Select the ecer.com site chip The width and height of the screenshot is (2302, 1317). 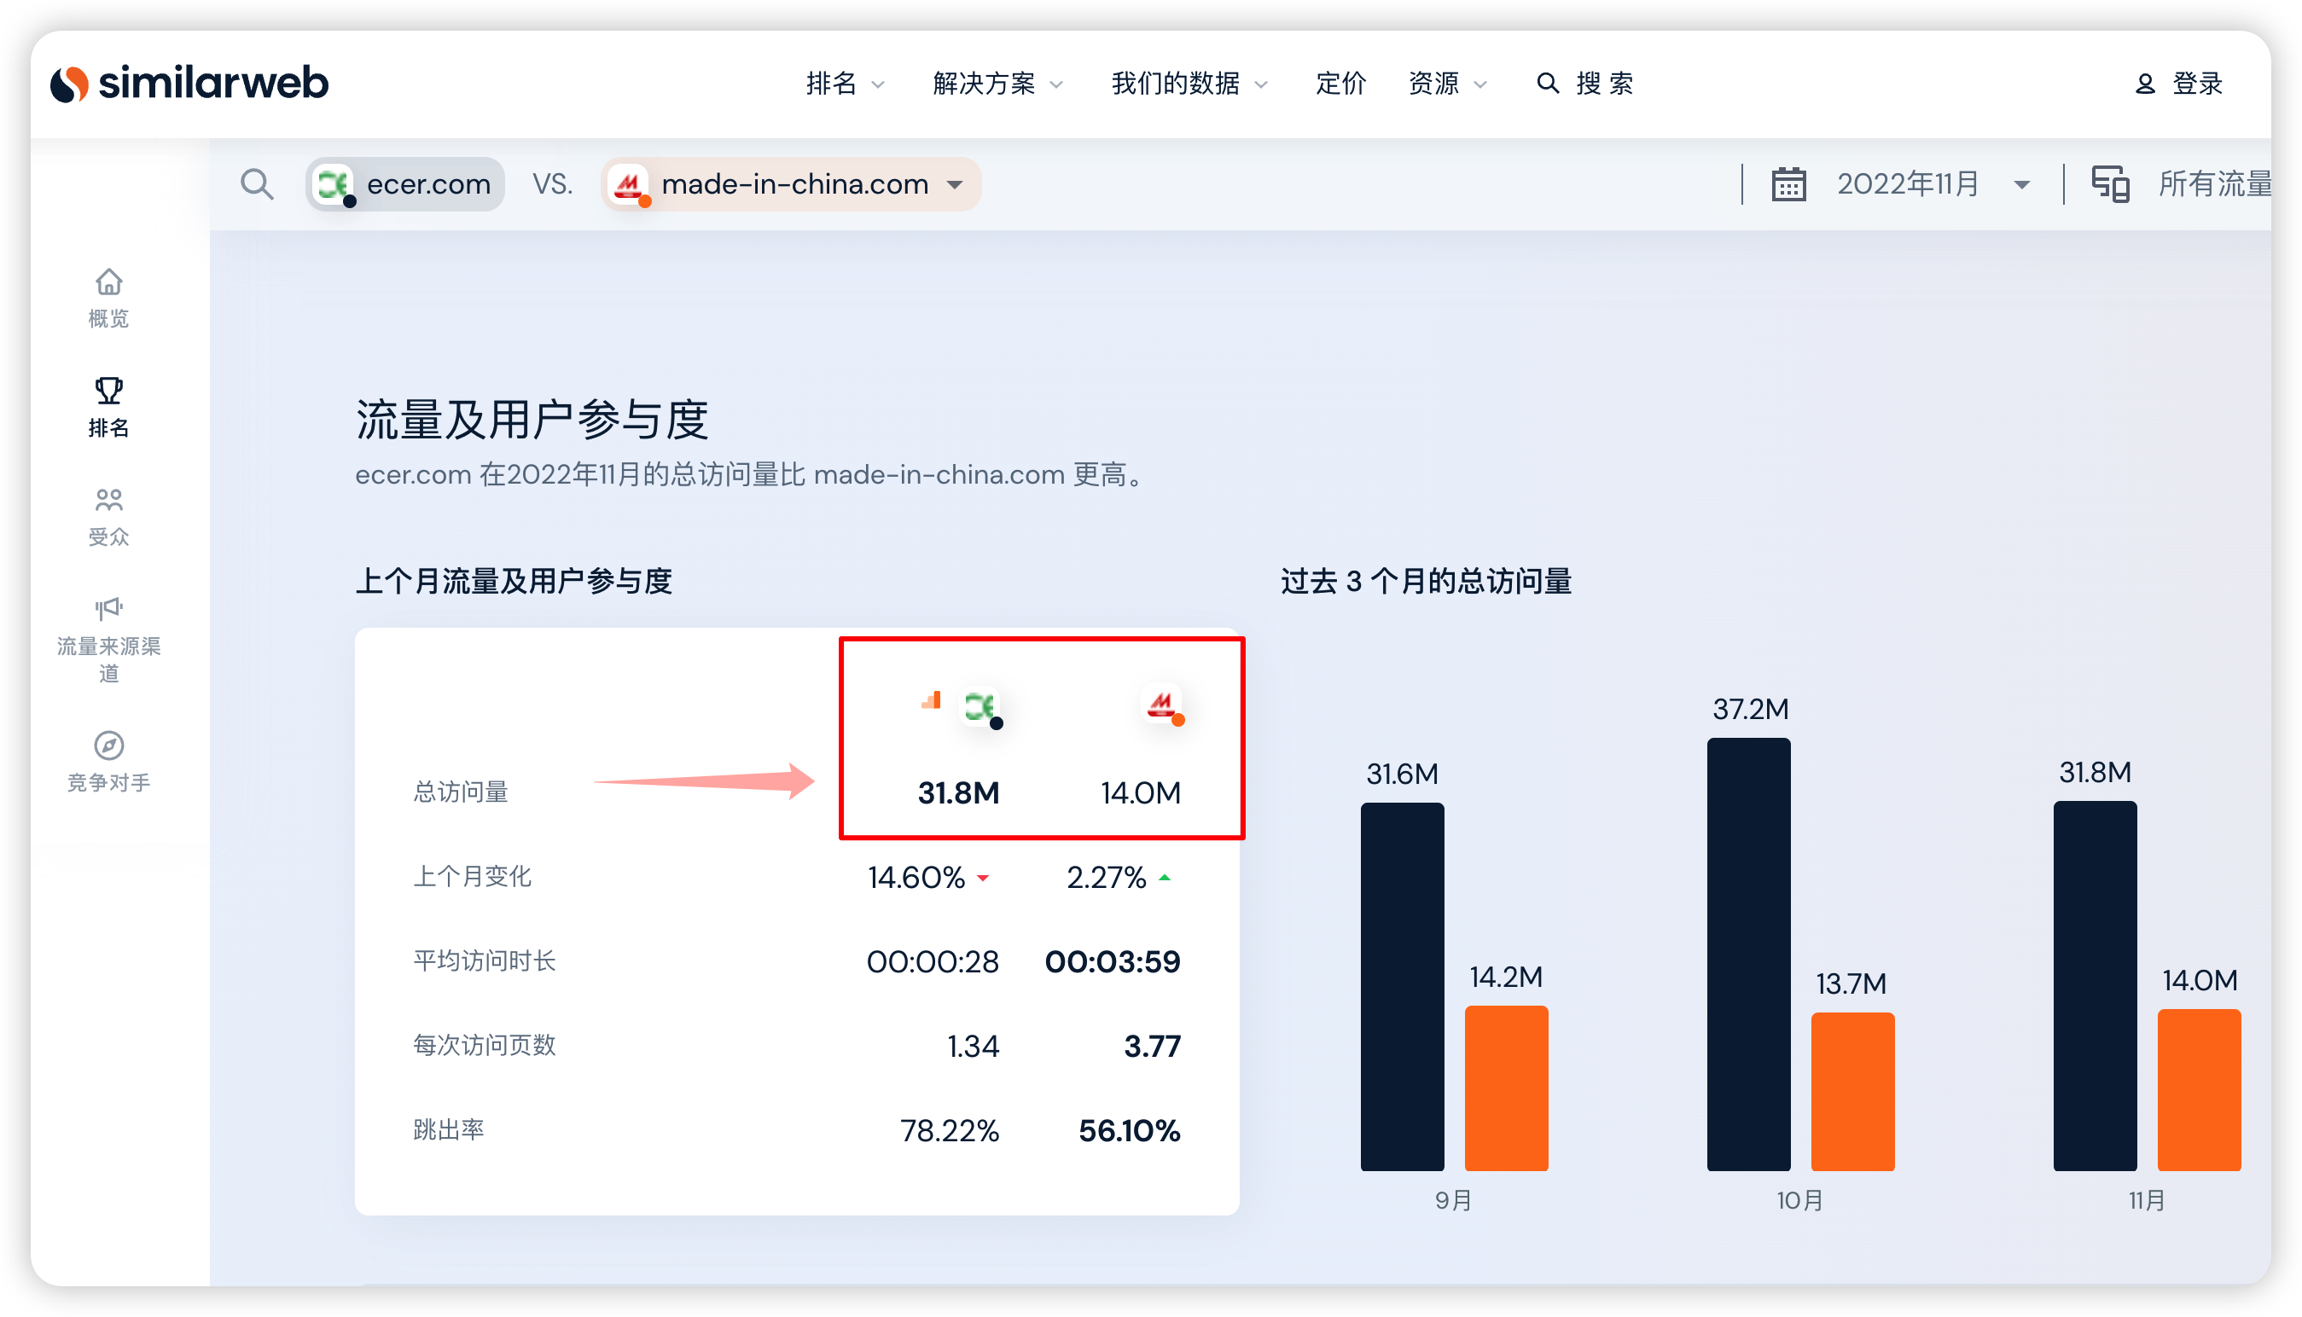[404, 183]
